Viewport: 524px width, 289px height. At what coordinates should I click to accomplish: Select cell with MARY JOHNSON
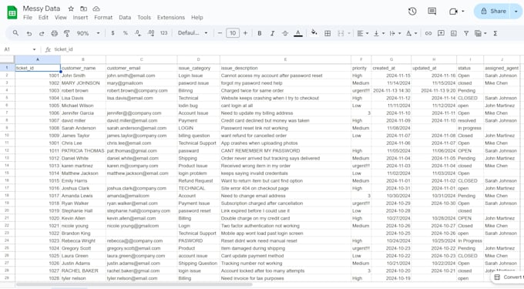click(x=83, y=83)
